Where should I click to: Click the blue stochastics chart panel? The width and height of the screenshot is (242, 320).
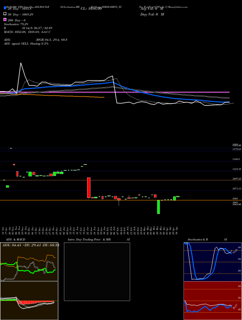[x=212, y=262]
